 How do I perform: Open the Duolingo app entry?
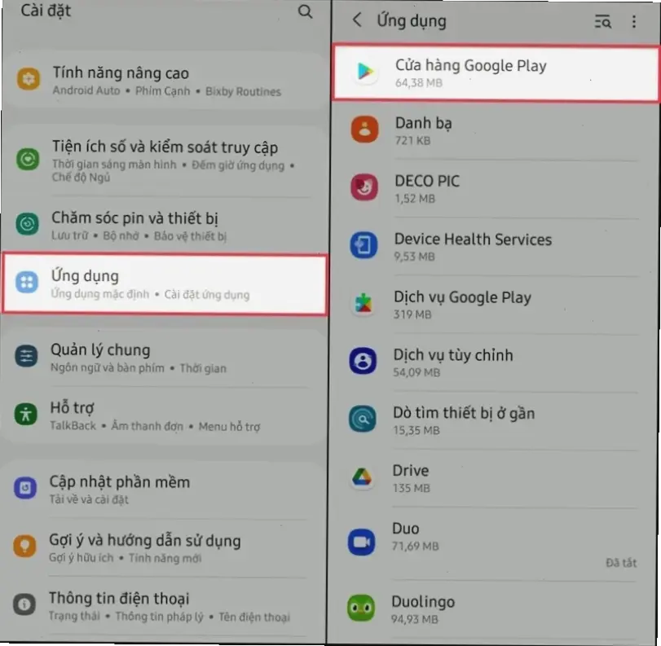coord(491,610)
